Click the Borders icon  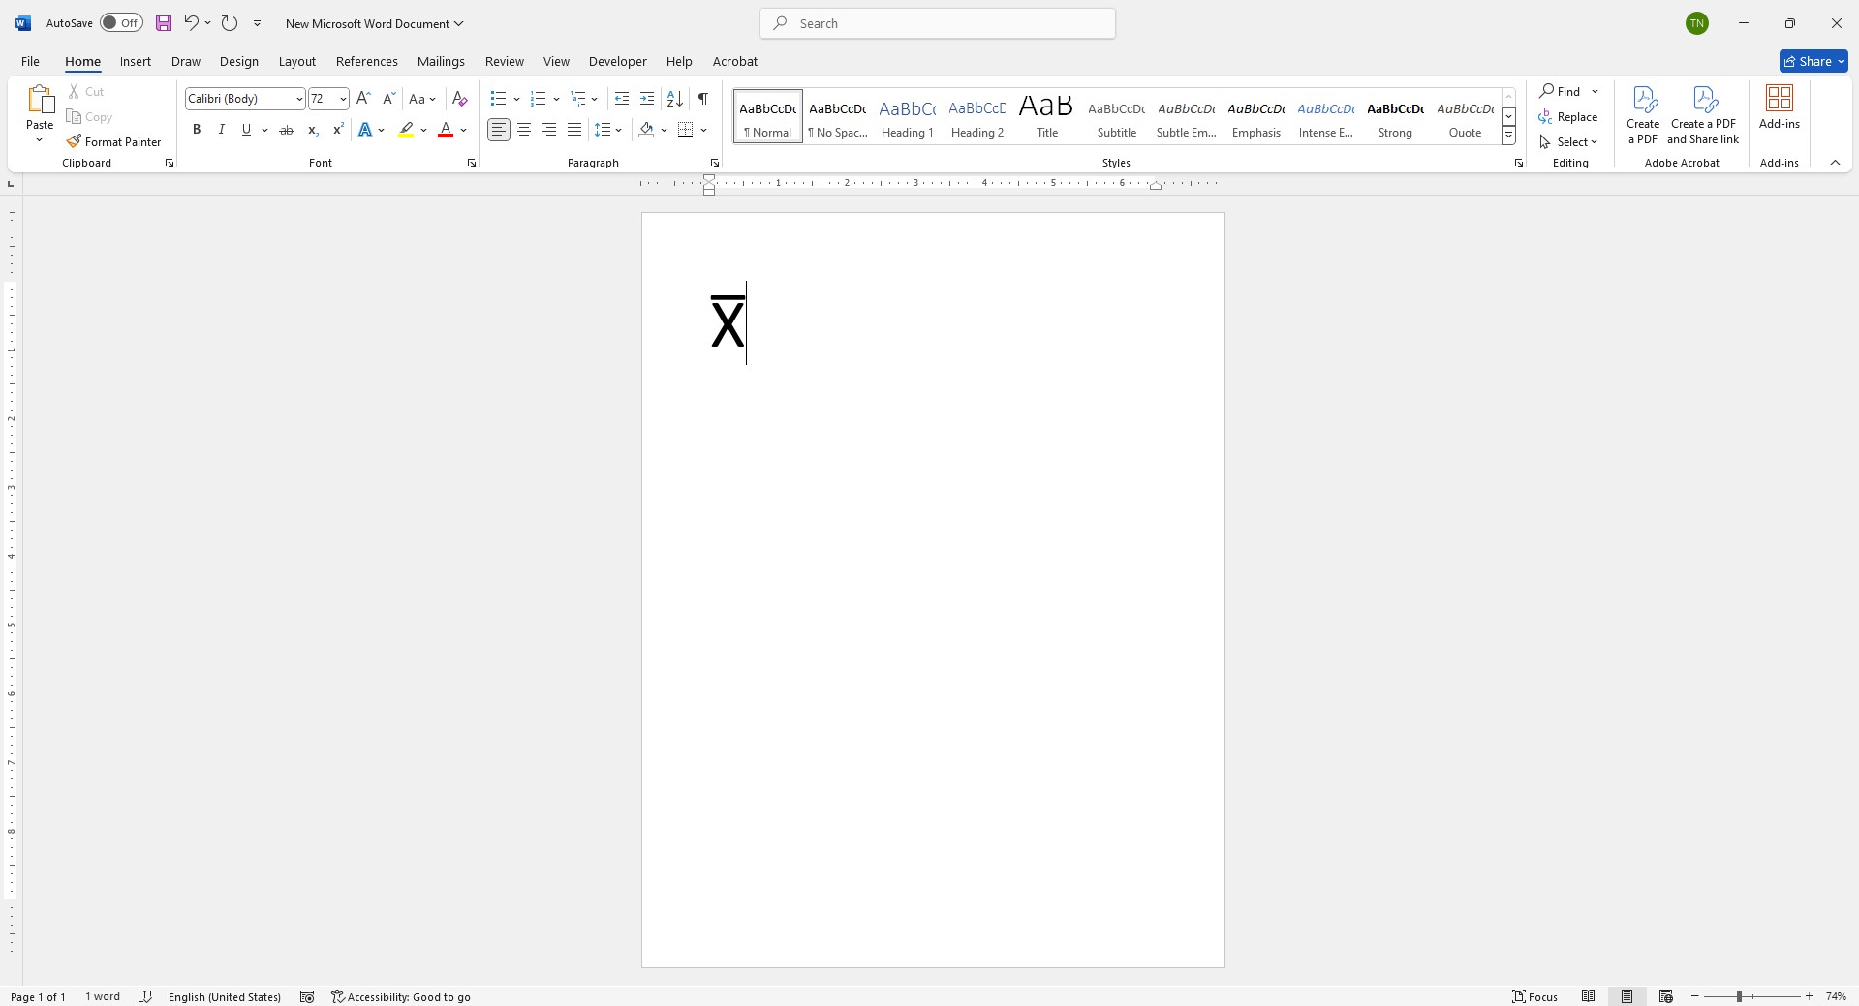(x=686, y=130)
